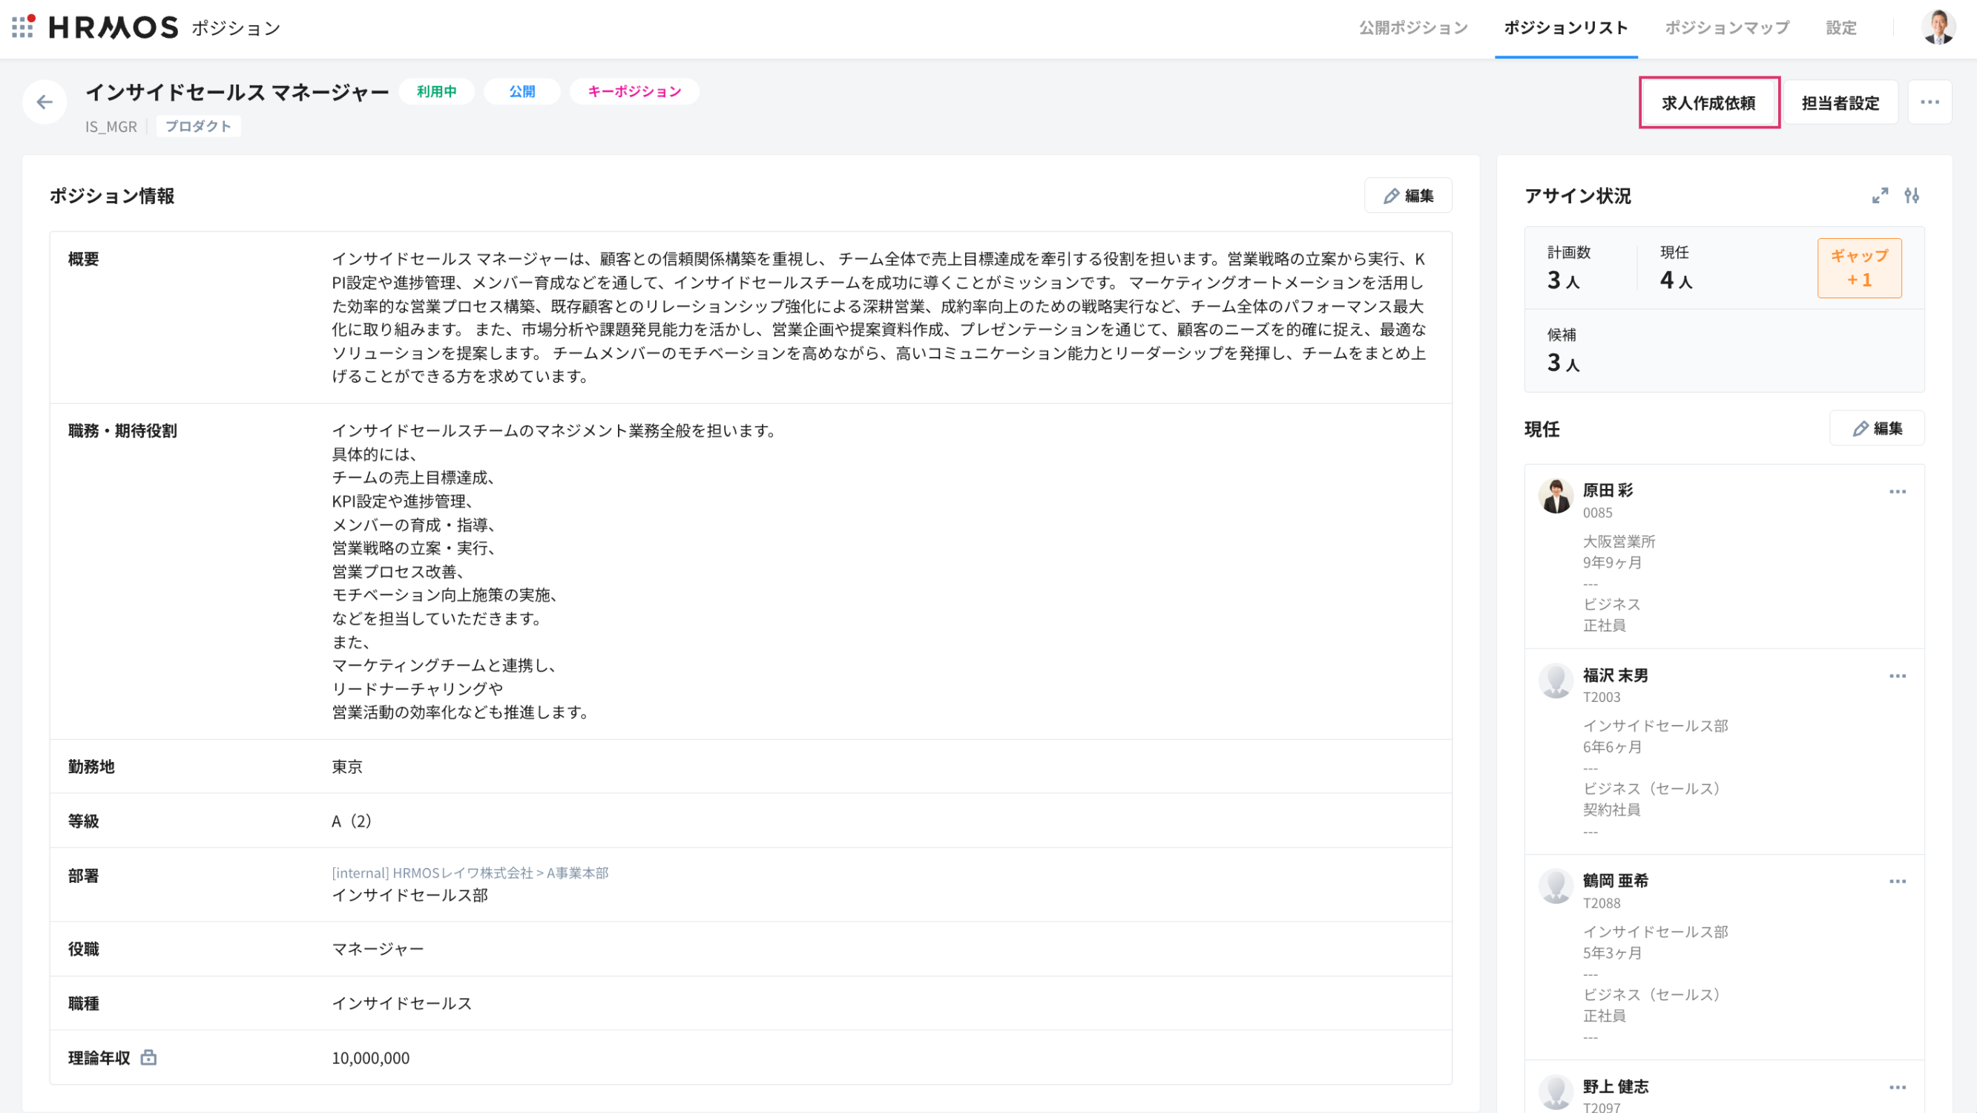The image size is (1977, 1113).
Task: Switch to ポジションマップ tab
Action: [1727, 27]
